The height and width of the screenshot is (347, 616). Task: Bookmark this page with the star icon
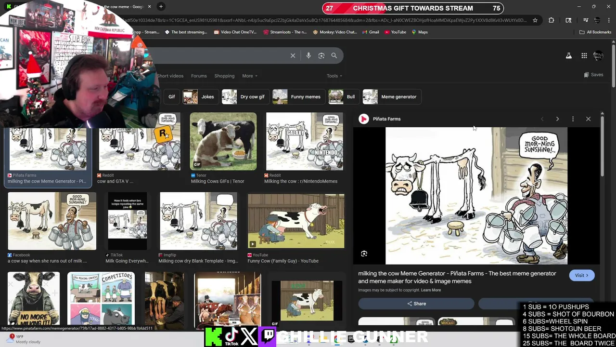[535, 20]
